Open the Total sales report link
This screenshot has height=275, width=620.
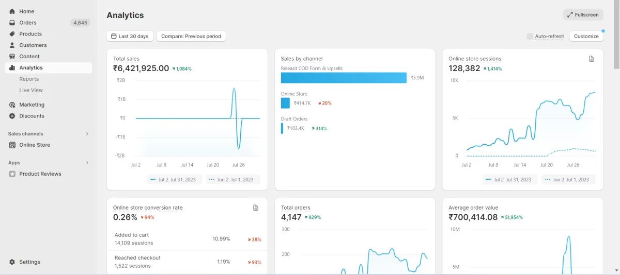(x=126, y=59)
